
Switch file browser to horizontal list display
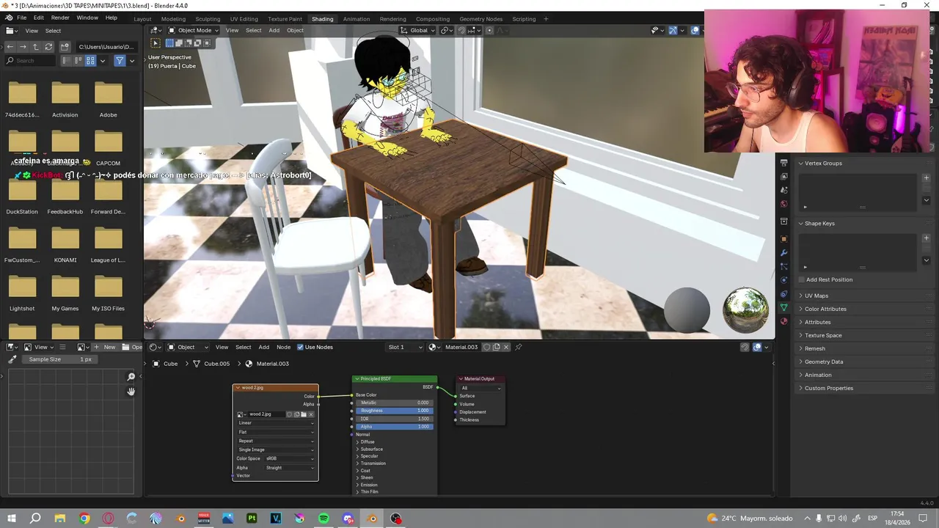[78, 61]
